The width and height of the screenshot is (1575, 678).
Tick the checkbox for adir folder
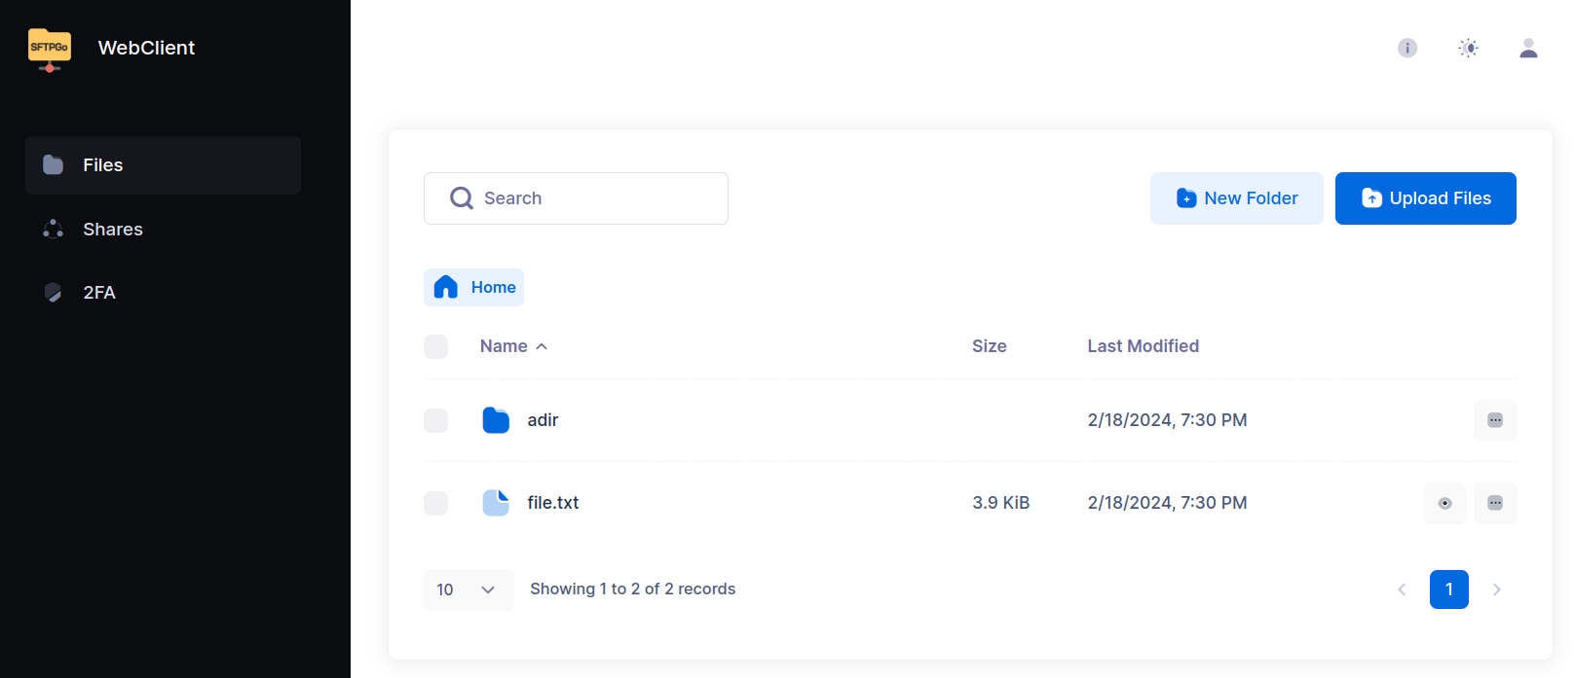coord(436,420)
